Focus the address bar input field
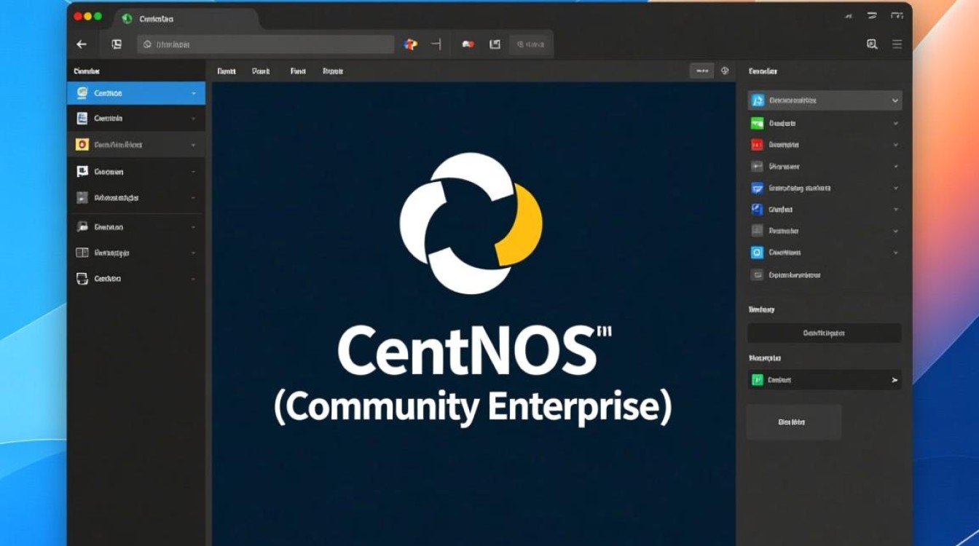Screen dimensions: 979x546 [x=265, y=44]
